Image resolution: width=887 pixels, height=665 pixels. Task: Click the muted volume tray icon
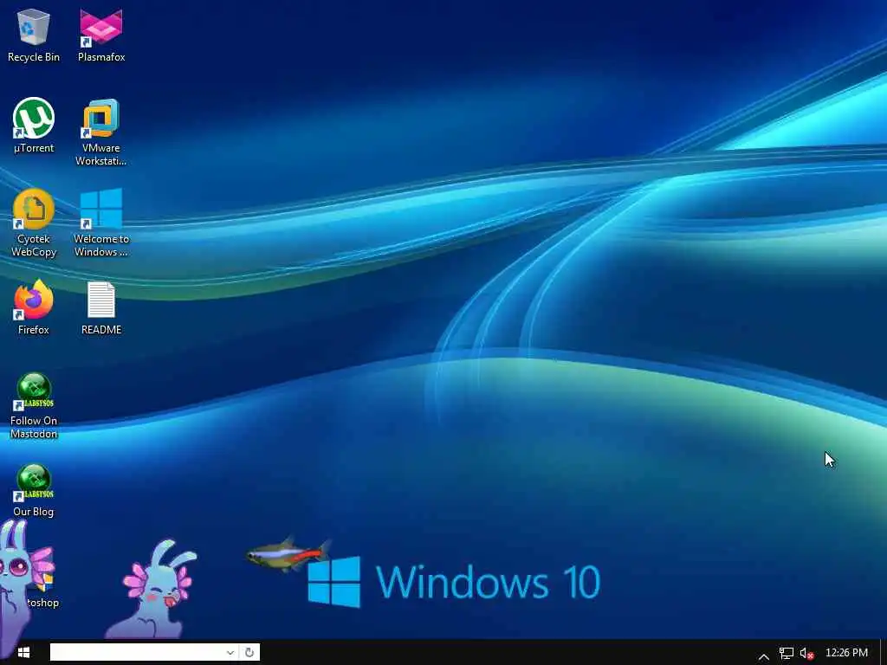click(x=806, y=653)
